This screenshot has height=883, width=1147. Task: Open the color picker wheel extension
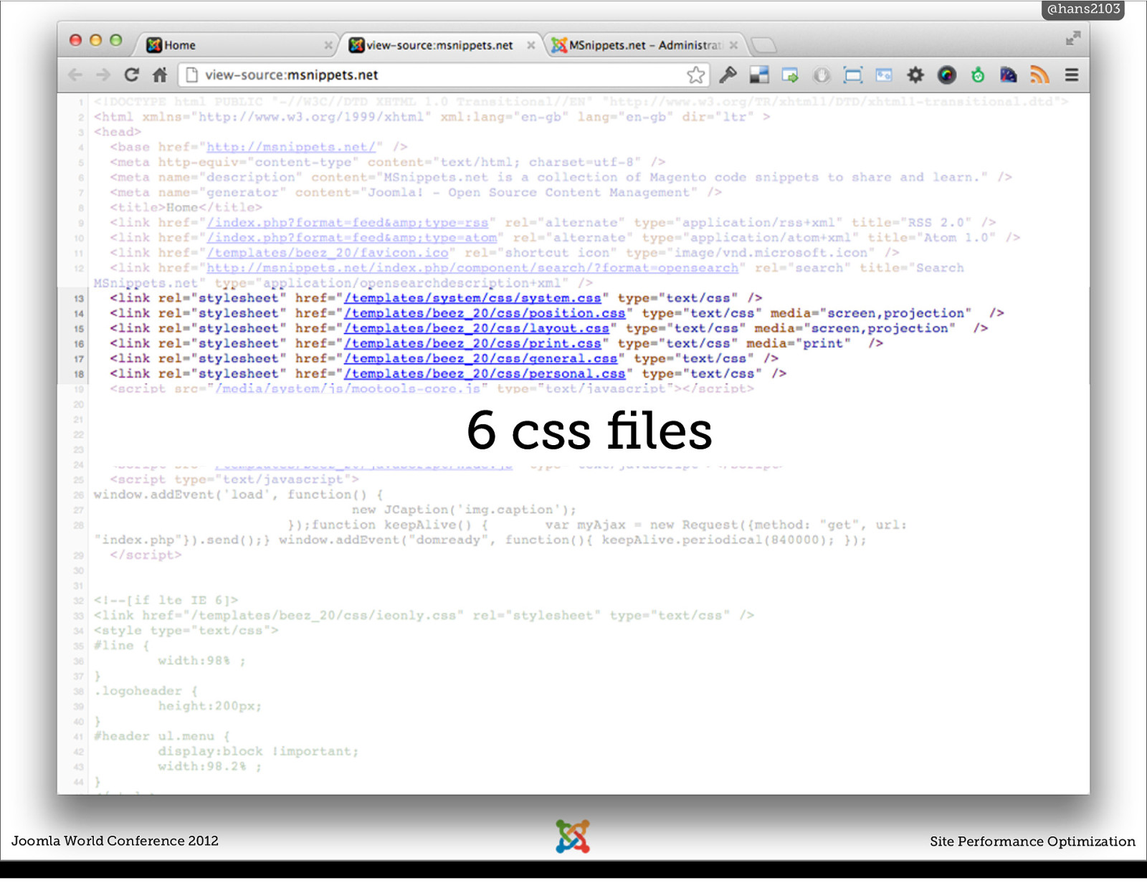(947, 75)
